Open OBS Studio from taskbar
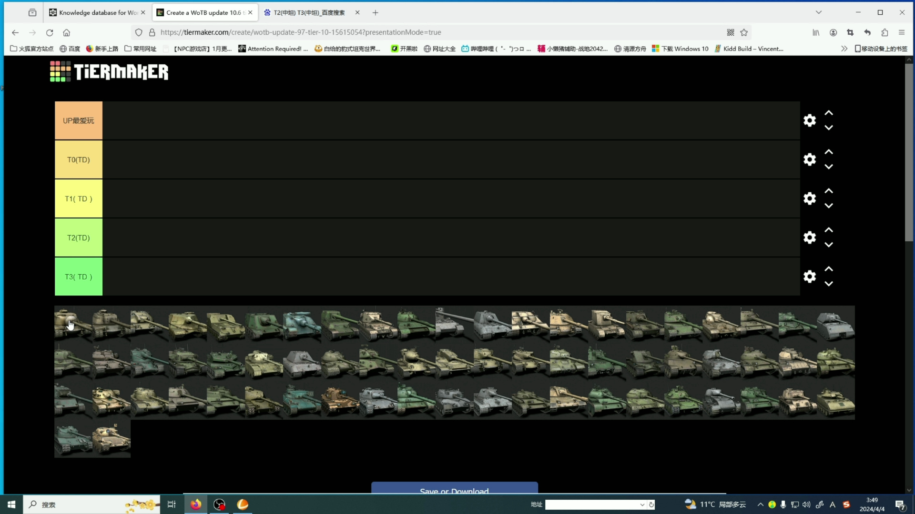The width and height of the screenshot is (915, 514). [219, 504]
